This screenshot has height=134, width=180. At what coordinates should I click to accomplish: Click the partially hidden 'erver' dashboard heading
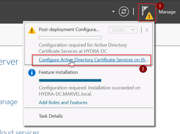pos(9,62)
